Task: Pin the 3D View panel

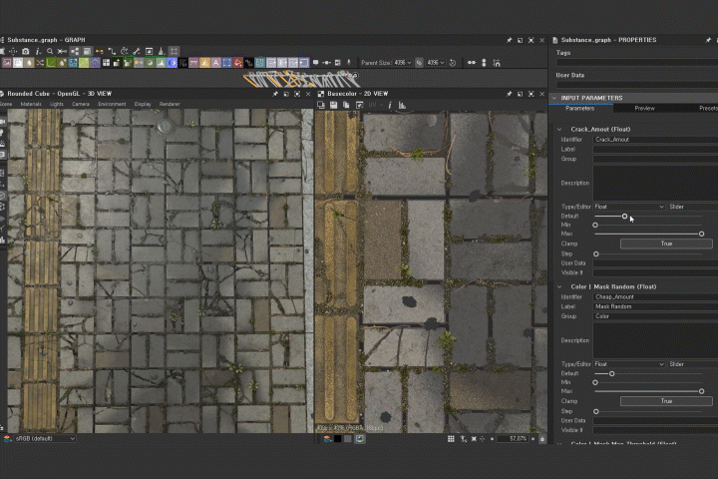Action: [275, 94]
